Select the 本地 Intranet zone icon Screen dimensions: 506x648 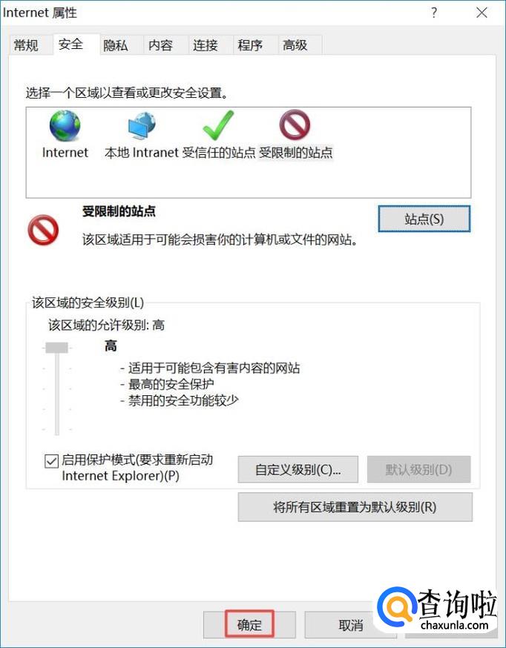(142, 126)
